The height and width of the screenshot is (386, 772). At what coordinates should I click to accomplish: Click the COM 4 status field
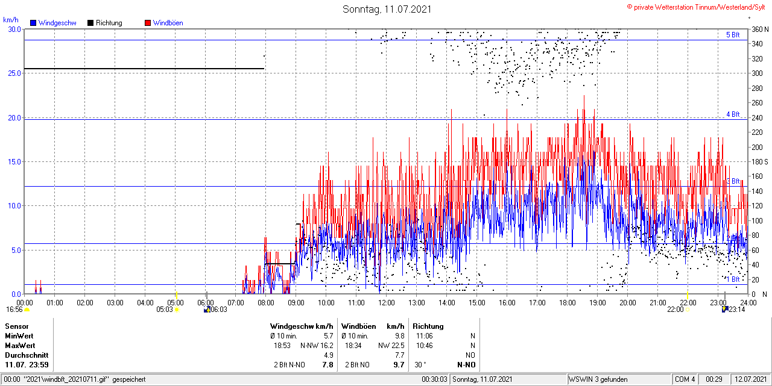tap(685, 379)
